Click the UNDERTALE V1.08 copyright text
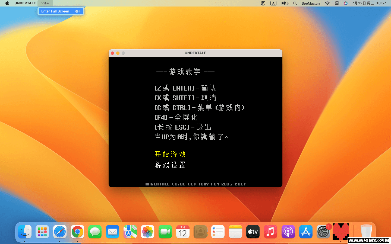The height and width of the screenshot is (244, 391). click(195, 184)
